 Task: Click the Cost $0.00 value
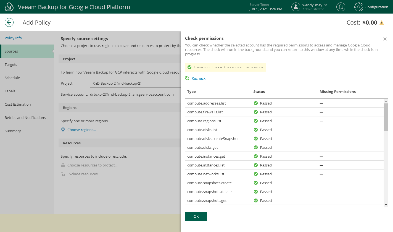[370, 23]
